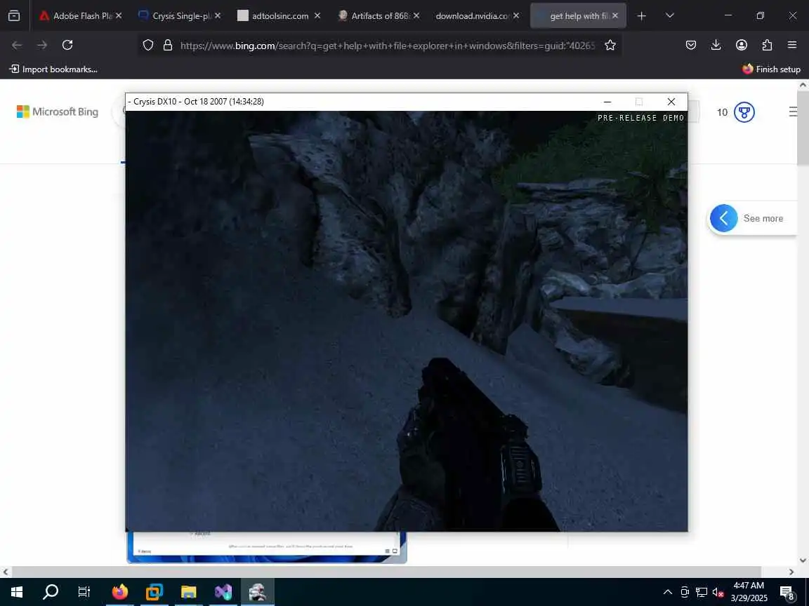Open the notification center icon
Screen dimensions: 809x606
click(x=787, y=592)
